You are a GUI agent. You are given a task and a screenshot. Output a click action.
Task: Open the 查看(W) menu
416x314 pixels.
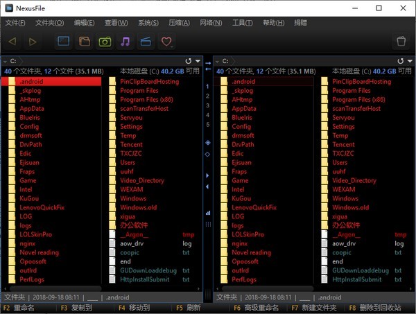(x=116, y=23)
